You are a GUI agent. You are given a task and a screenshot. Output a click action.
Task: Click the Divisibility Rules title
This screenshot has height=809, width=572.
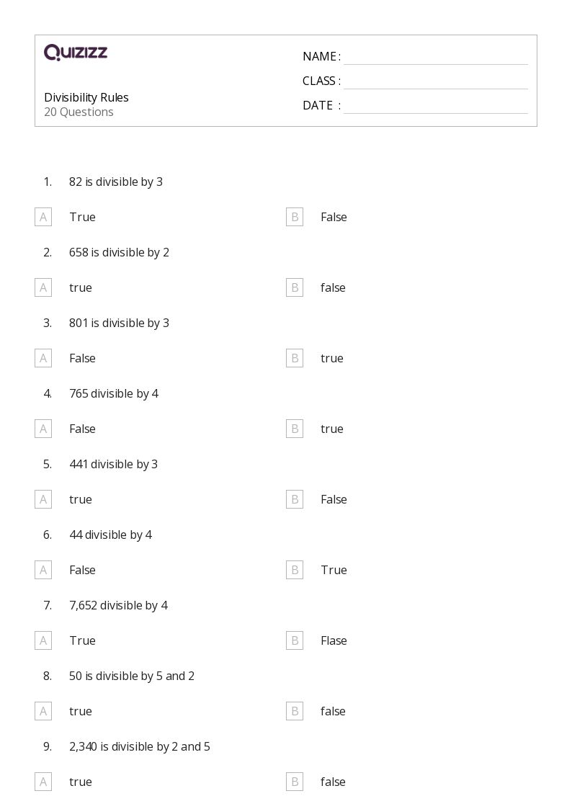pyautogui.click(x=86, y=97)
